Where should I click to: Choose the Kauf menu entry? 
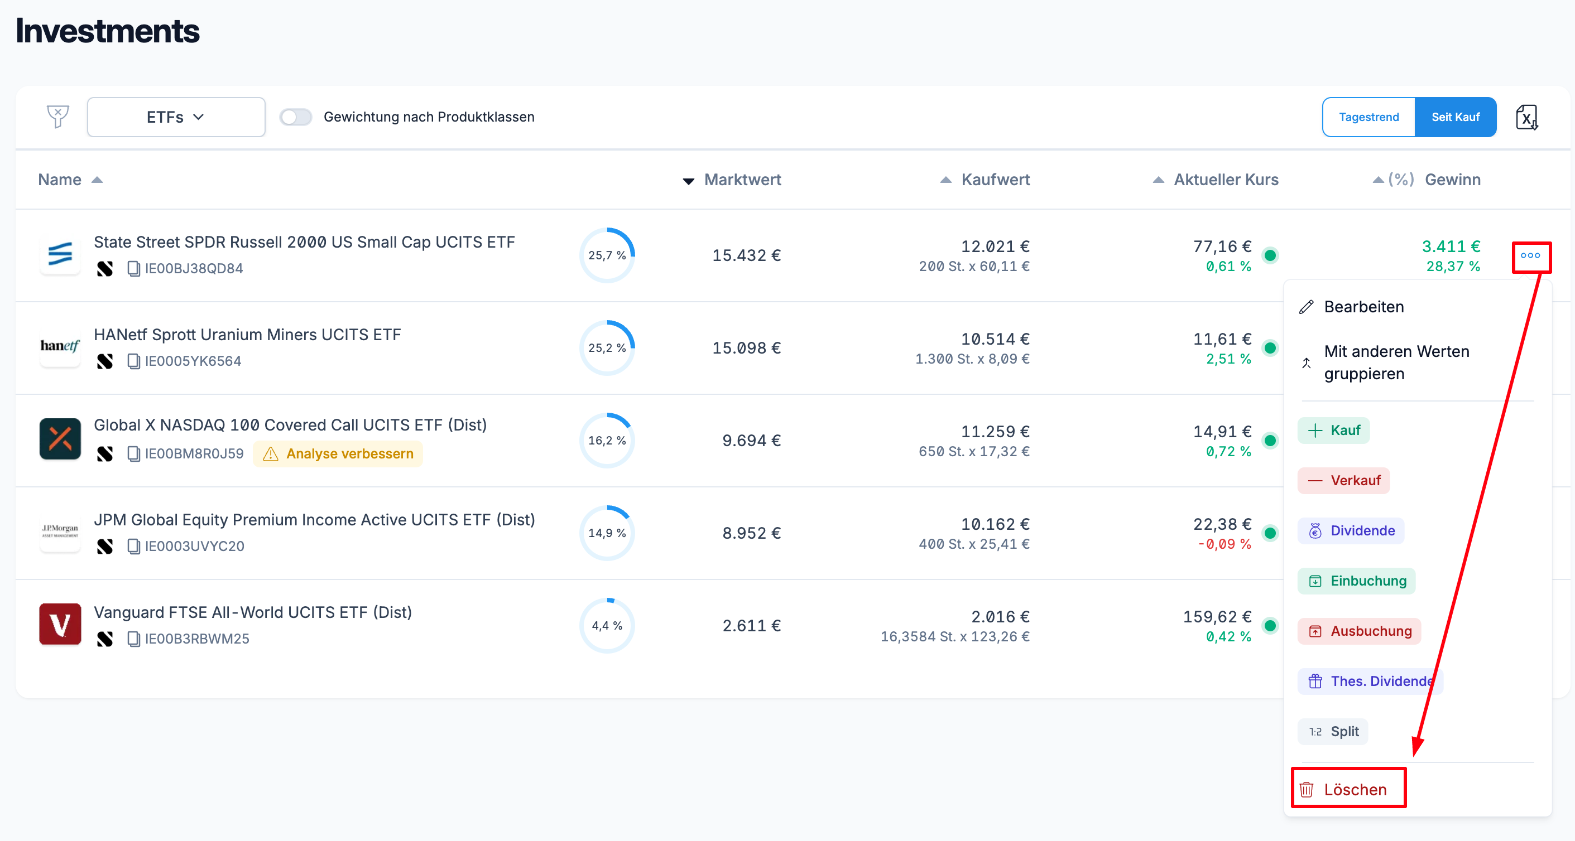1333,431
